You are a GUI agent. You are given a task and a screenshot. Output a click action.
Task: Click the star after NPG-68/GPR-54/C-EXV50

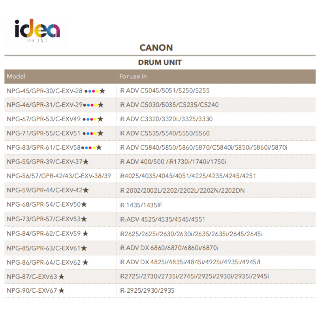pos(84,205)
